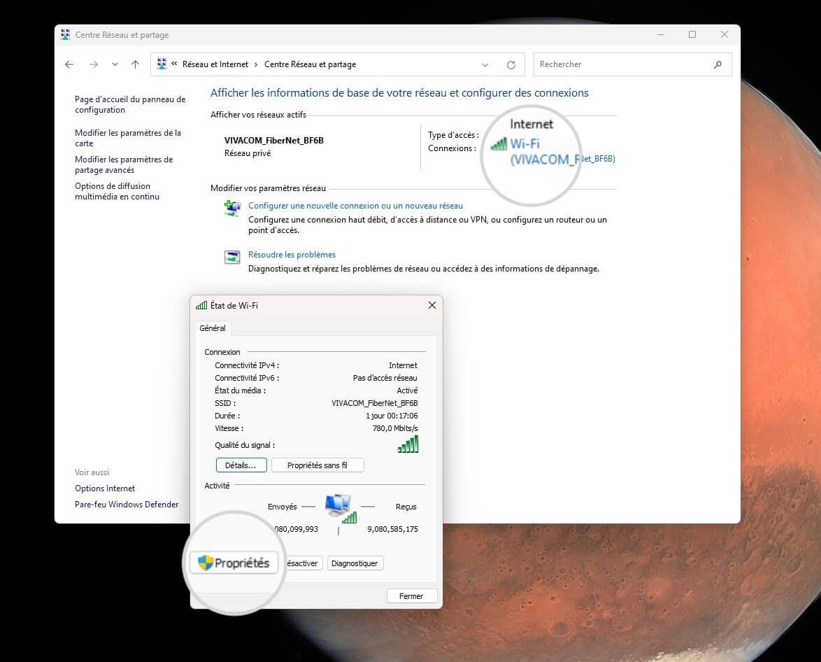The height and width of the screenshot is (662, 821).
Task: Open 'Propriétés sans fil' button
Action: (x=317, y=465)
